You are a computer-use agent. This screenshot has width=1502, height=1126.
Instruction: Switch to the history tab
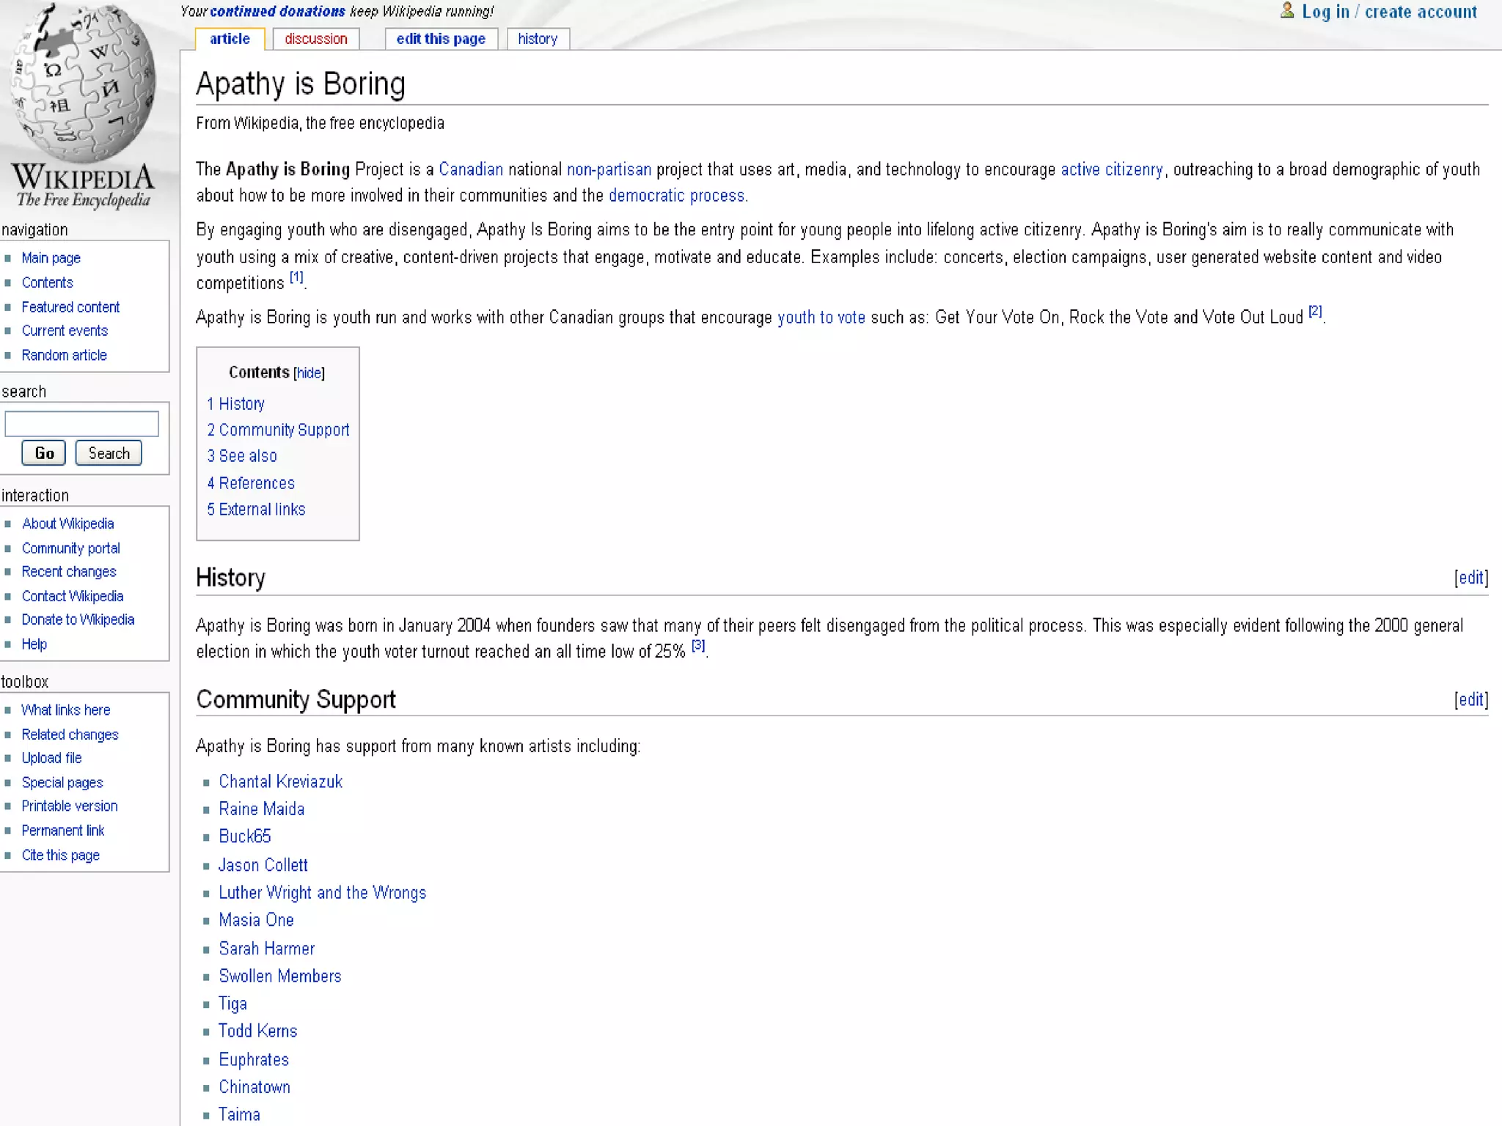537,39
